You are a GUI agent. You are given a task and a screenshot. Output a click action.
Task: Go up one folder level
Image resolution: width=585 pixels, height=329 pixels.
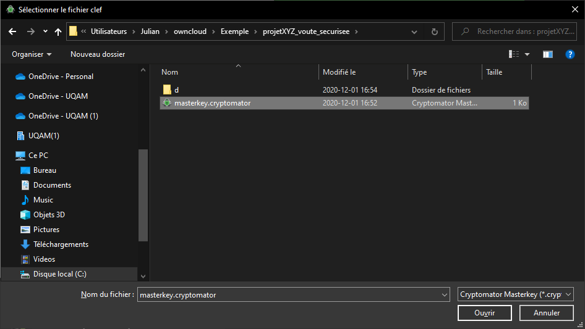coord(58,31)
